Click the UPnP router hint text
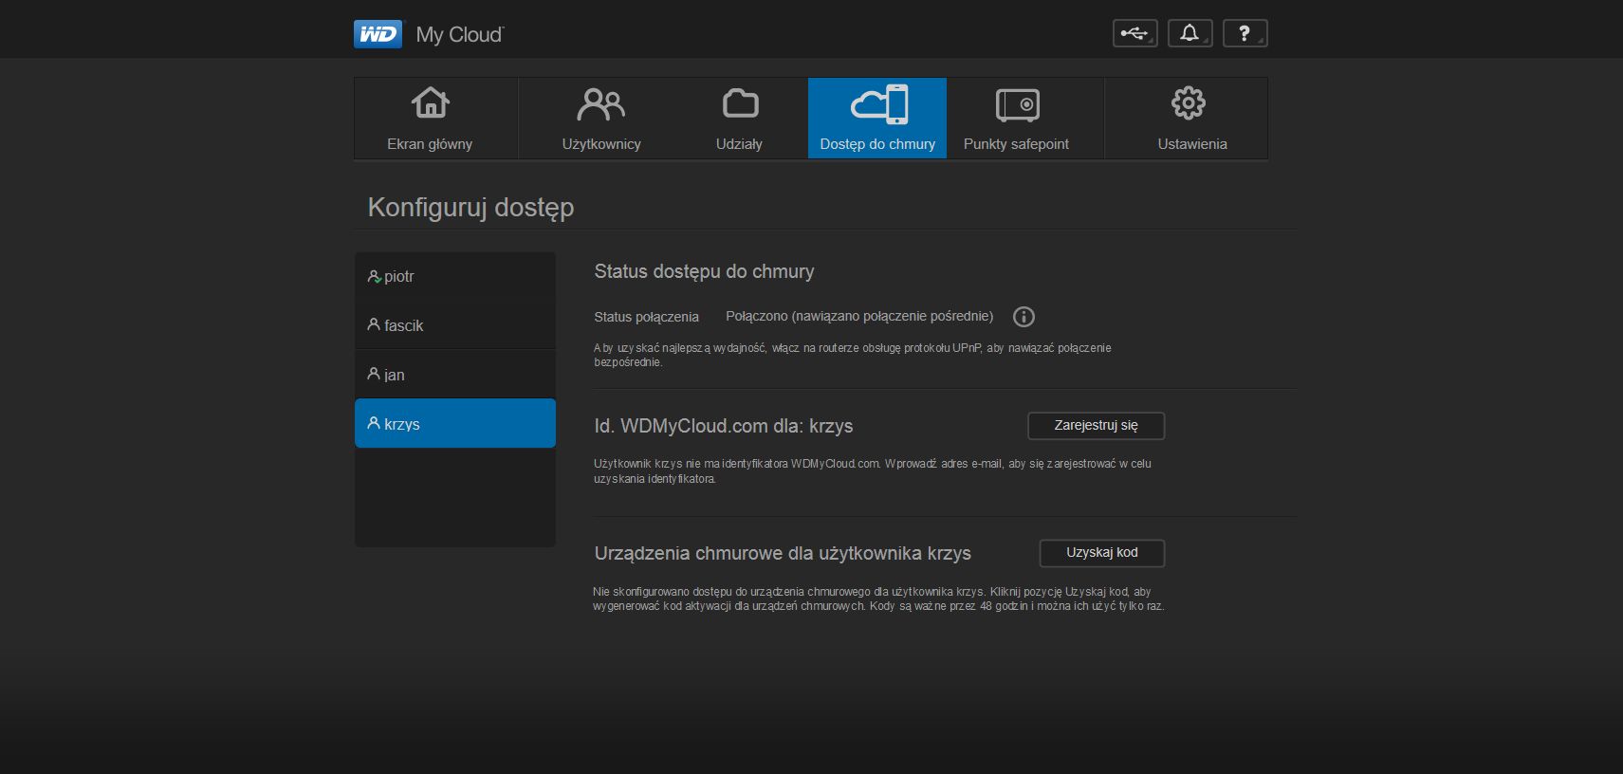This screenshot has height=774, width=1623. 853,355
